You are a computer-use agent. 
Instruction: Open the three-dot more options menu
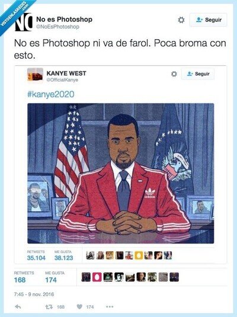(110, 307)
